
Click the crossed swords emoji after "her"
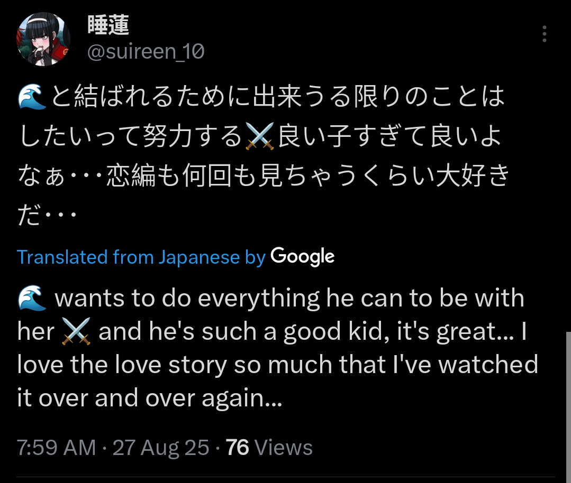[x=76, y=331]
